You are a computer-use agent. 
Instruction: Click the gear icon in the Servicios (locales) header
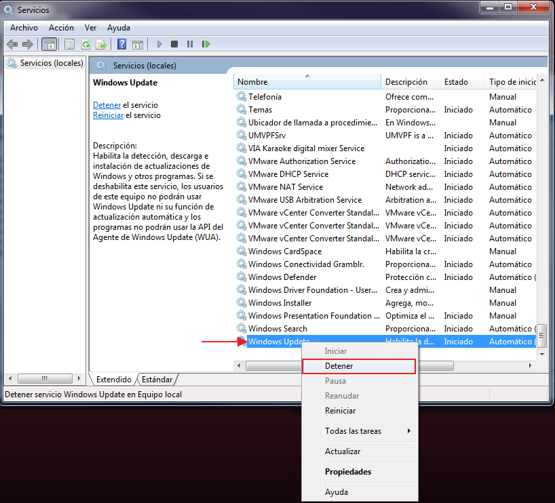tap(102, 66)
